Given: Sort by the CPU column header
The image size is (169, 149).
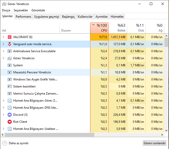Looking at the screenshot, I should [x=99, y=28].
